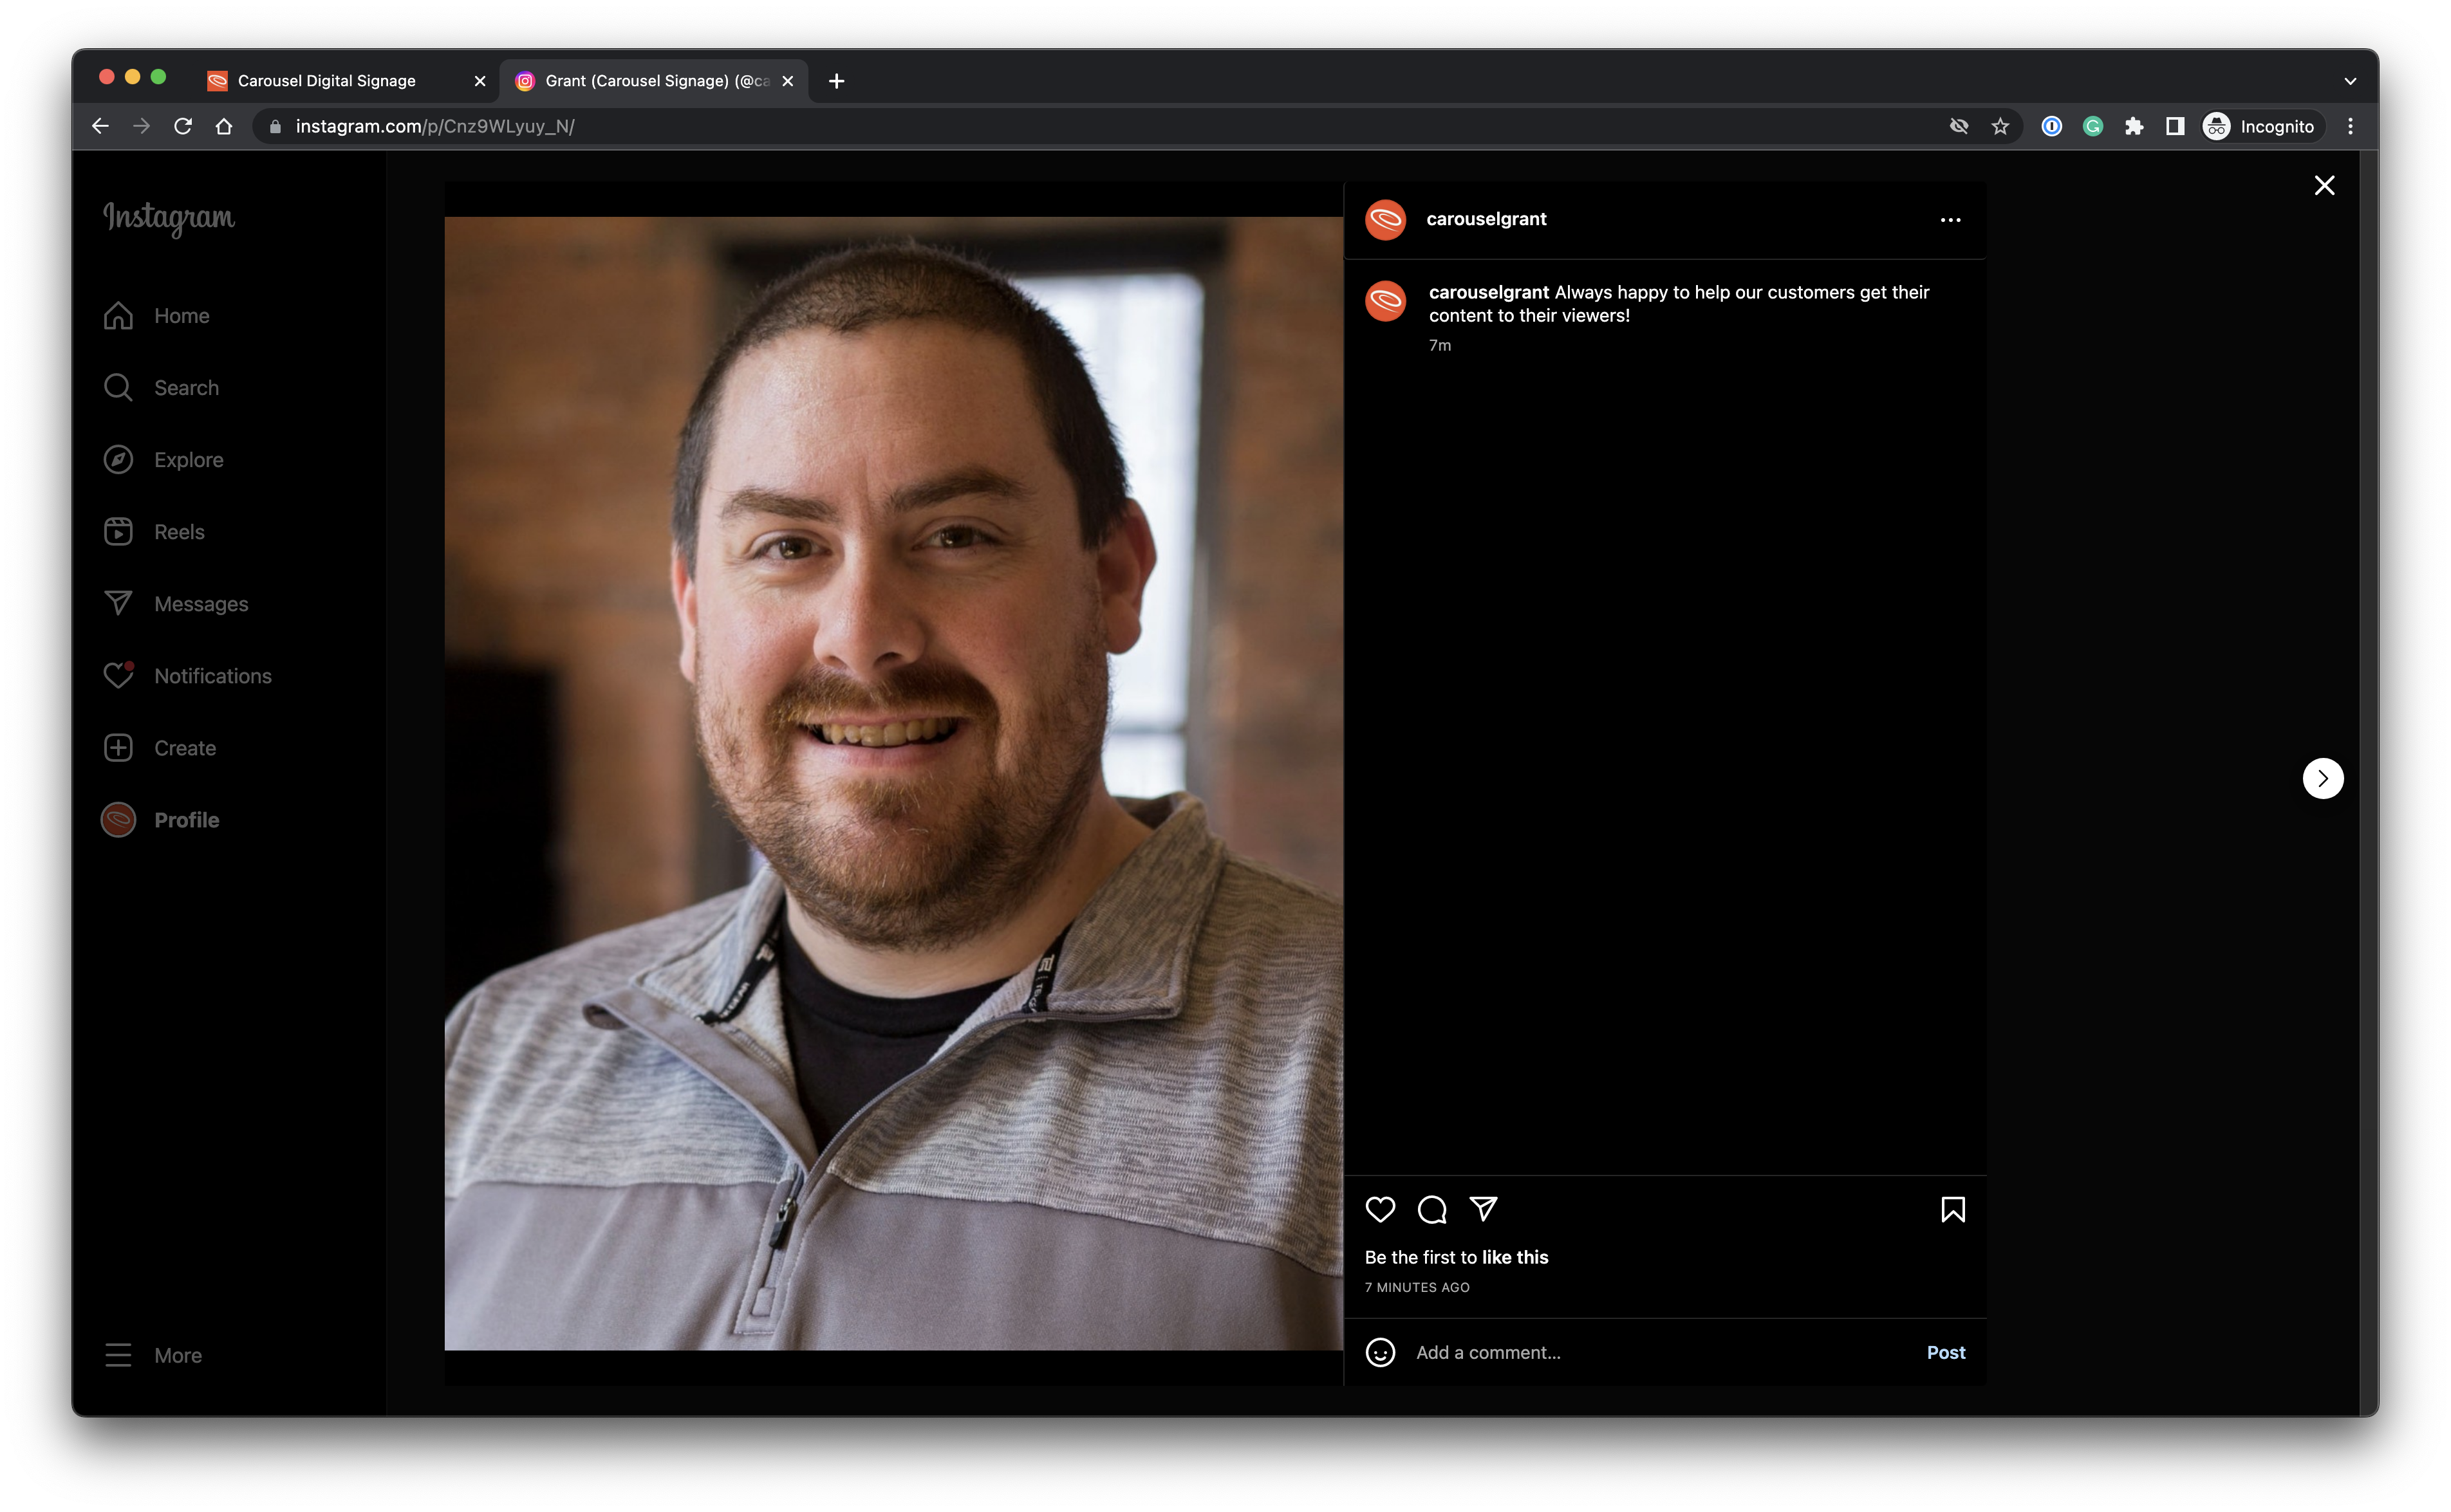This screenshot has height=1512, width=2451.
Task: Toggle the browser side panel
Action: click(2174, 126)
